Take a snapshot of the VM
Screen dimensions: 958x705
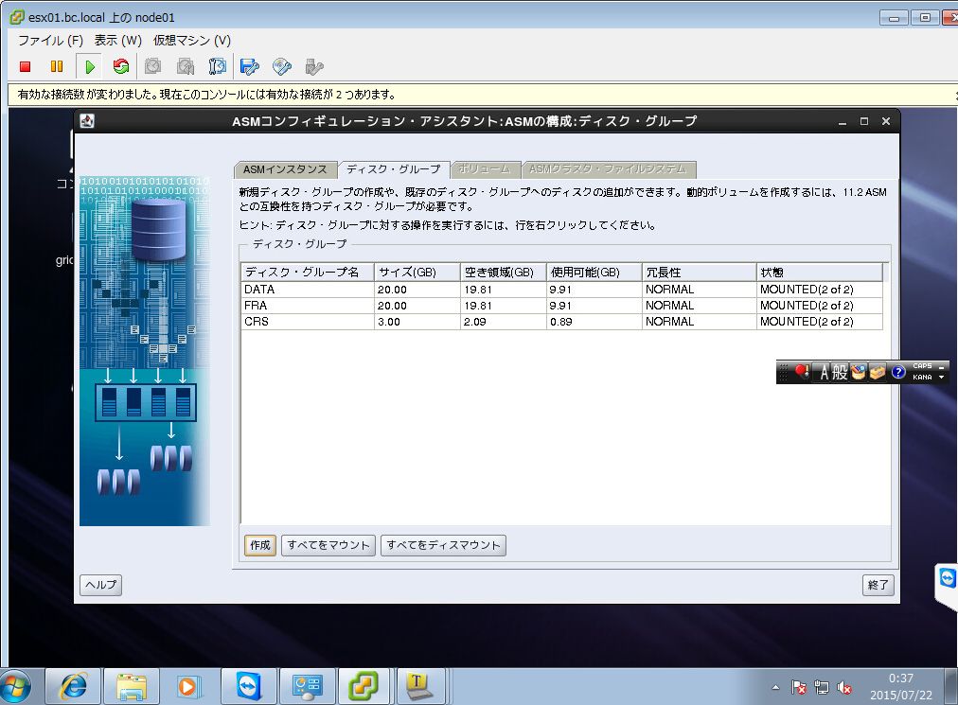tap(152, 66)
